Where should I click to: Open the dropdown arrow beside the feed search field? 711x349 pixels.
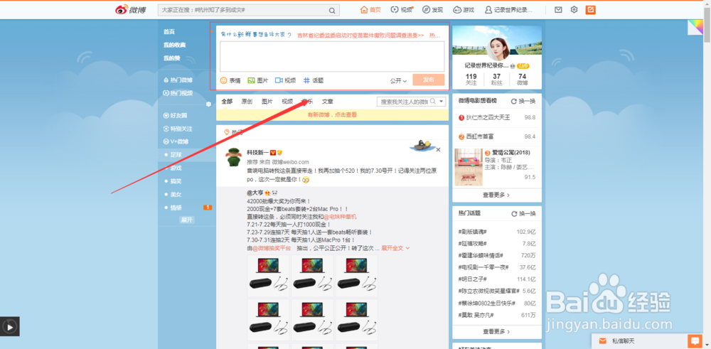click(442, 102)
